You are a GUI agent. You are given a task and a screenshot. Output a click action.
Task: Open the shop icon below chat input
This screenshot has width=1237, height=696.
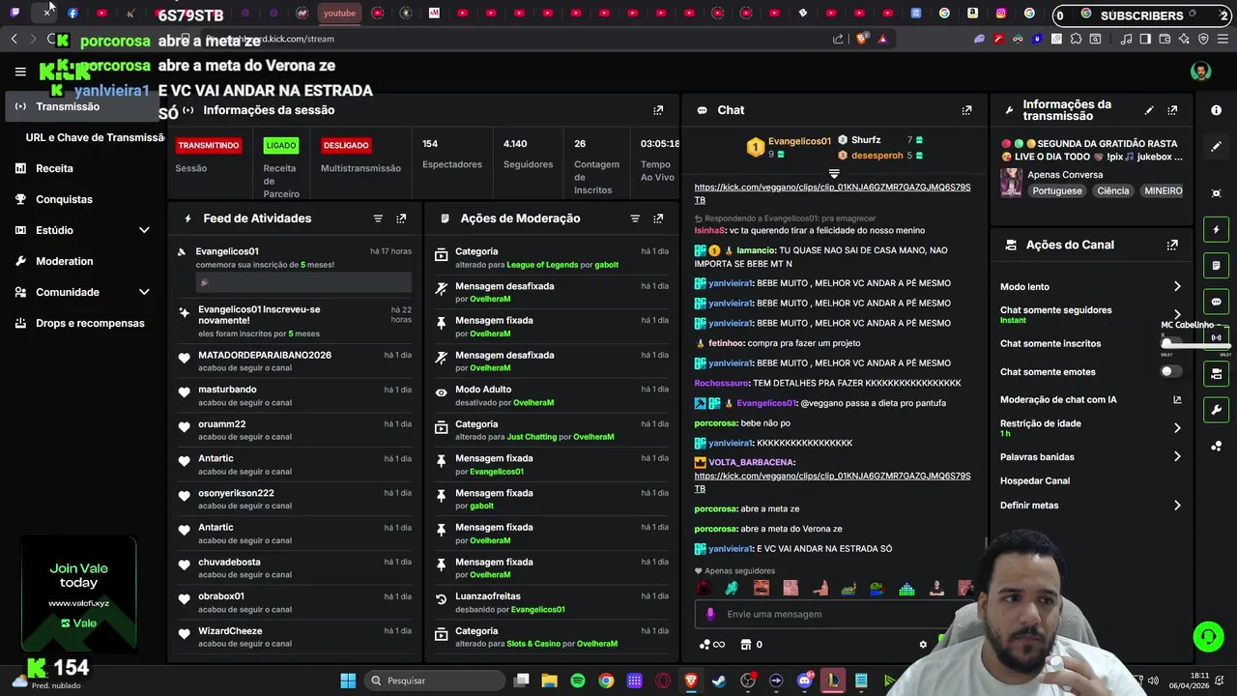(746, 645)
